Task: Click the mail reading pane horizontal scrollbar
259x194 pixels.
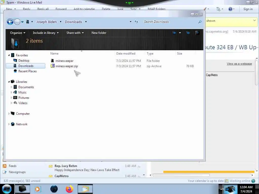Action: 181,175
